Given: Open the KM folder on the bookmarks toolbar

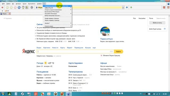Looking at the screenshot, I should coord(7,11).
